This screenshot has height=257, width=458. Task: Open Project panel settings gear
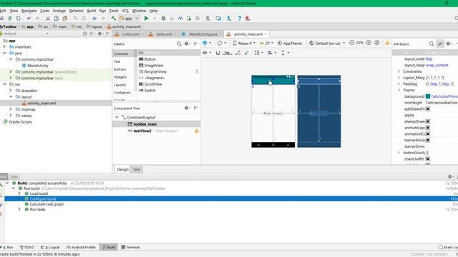pyautogui.click(x=100, y=34)
